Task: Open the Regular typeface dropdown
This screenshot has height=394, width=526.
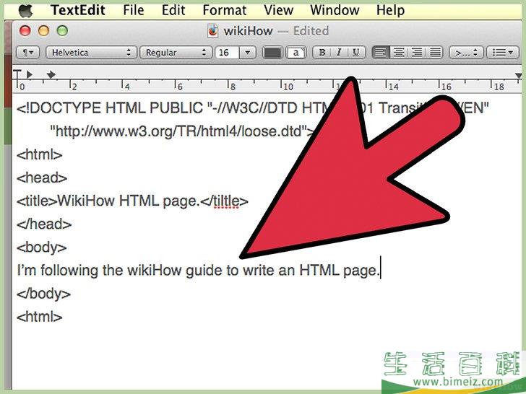Action: click(176, 53)
